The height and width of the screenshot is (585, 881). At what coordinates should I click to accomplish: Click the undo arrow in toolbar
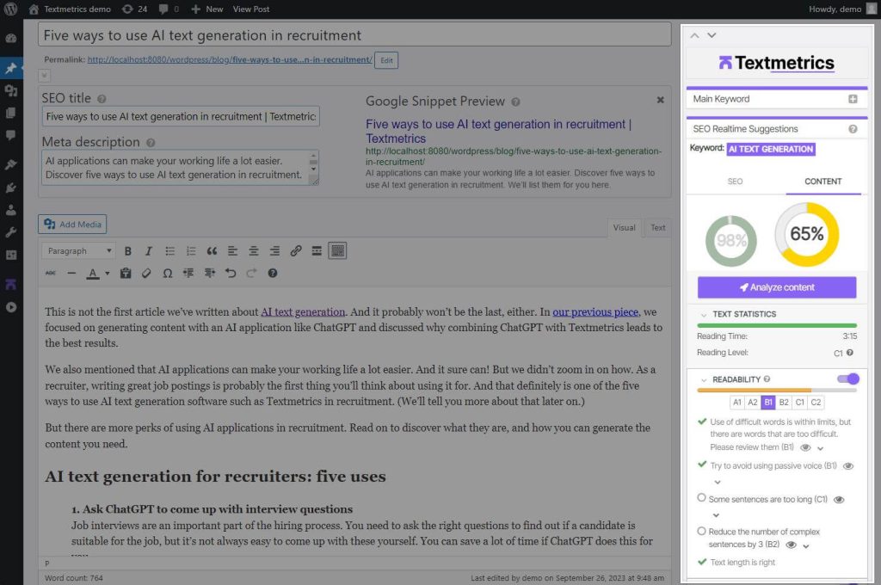pyautogui.click(x=231, y=274)
